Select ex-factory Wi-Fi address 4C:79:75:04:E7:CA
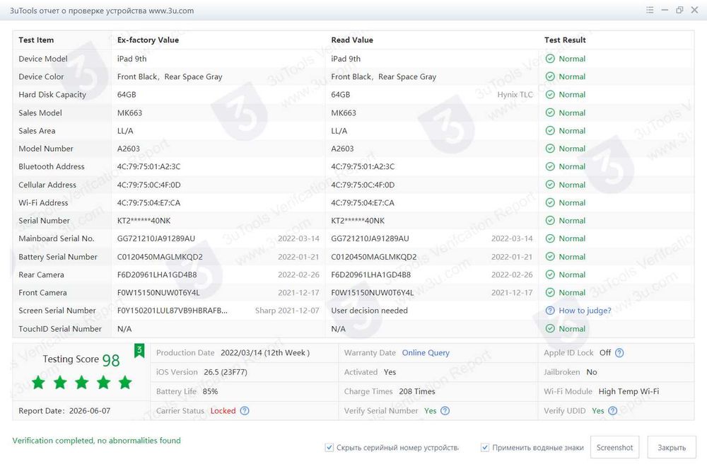The width and height of the screenshot is (707, 469). pos(148,202)
